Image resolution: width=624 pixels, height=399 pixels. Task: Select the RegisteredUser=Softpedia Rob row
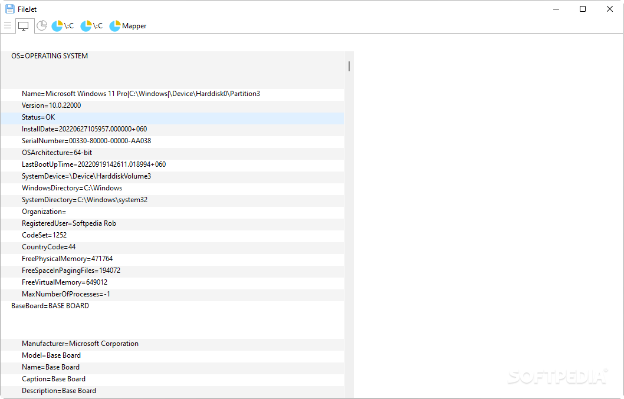(172, 224)
